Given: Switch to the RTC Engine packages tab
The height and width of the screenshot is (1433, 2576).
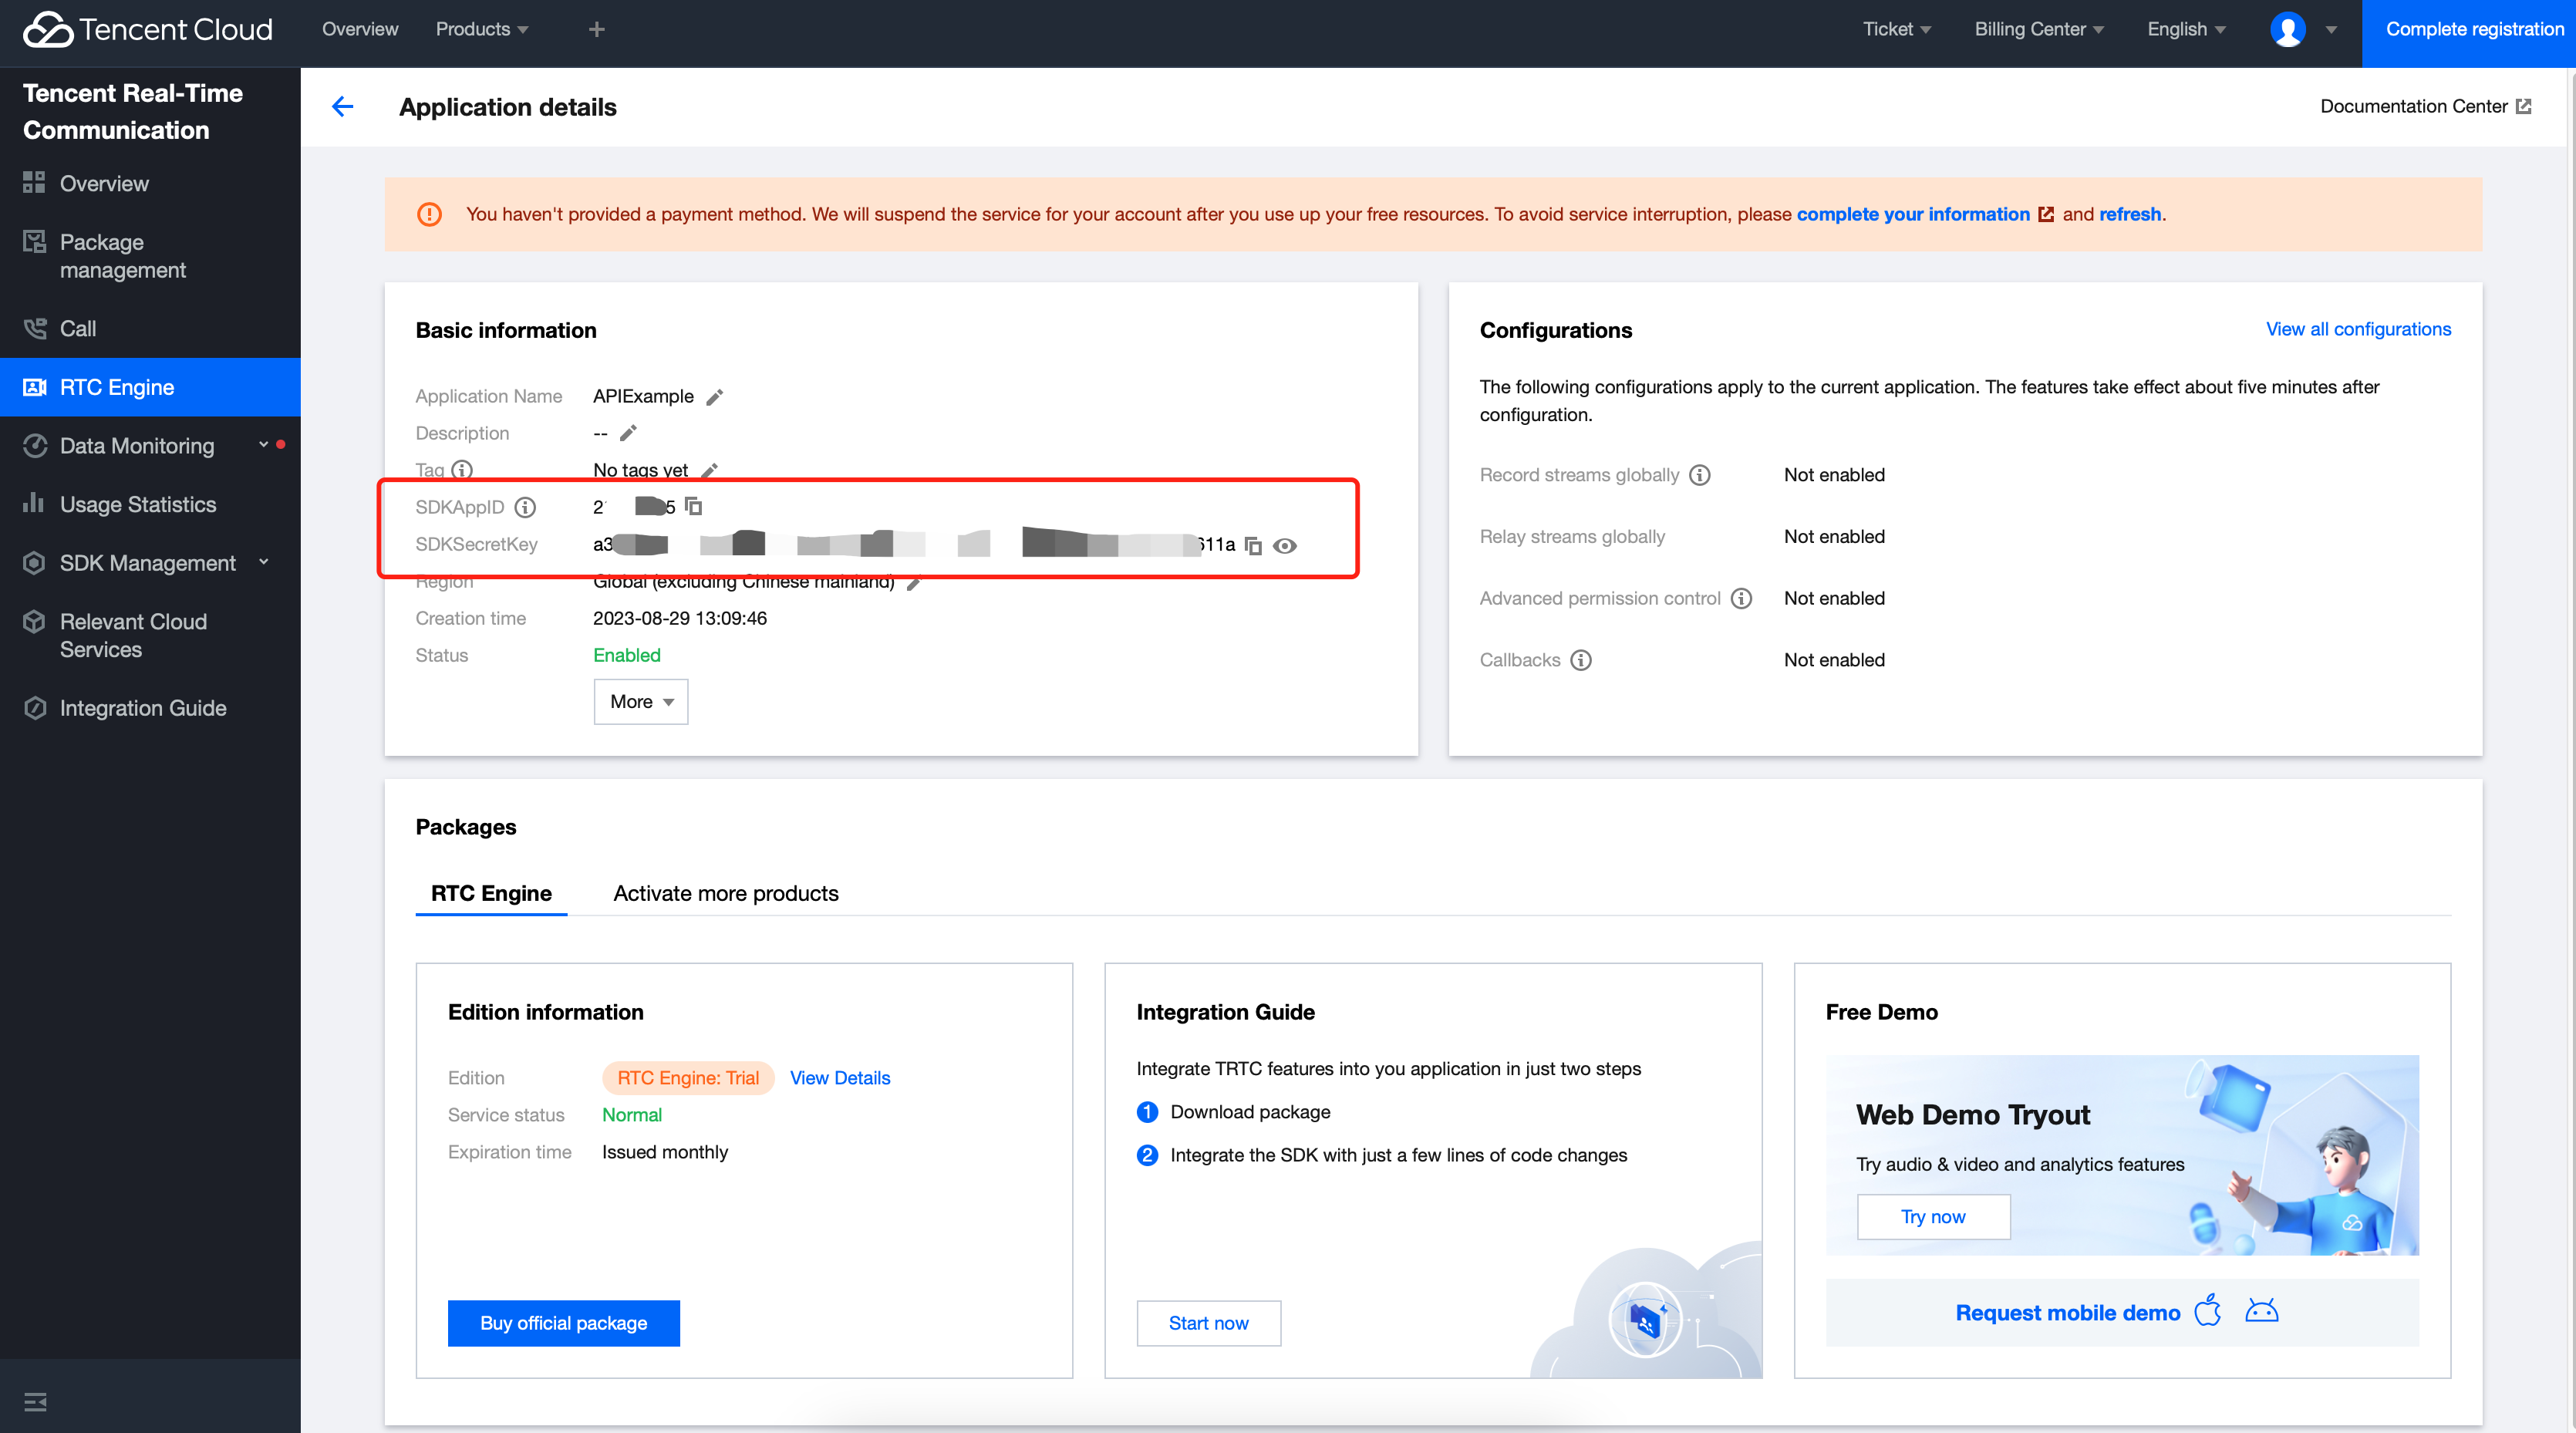Looking at the screenshot, I should point(491,893).
